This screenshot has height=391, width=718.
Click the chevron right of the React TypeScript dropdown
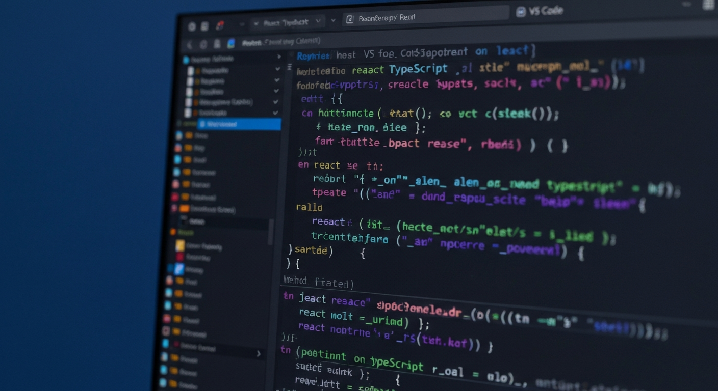333,21
